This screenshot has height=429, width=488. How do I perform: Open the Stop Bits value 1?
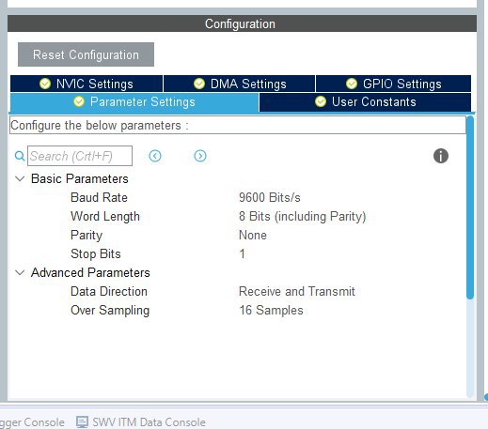[242, 254]
